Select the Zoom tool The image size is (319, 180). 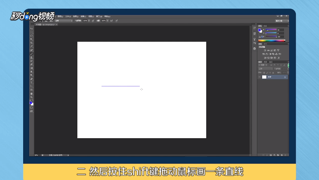[x=31, y=97]
